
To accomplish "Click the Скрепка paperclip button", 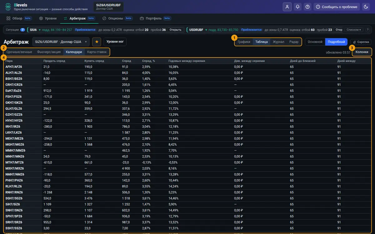I will click(x=361, y=42).
